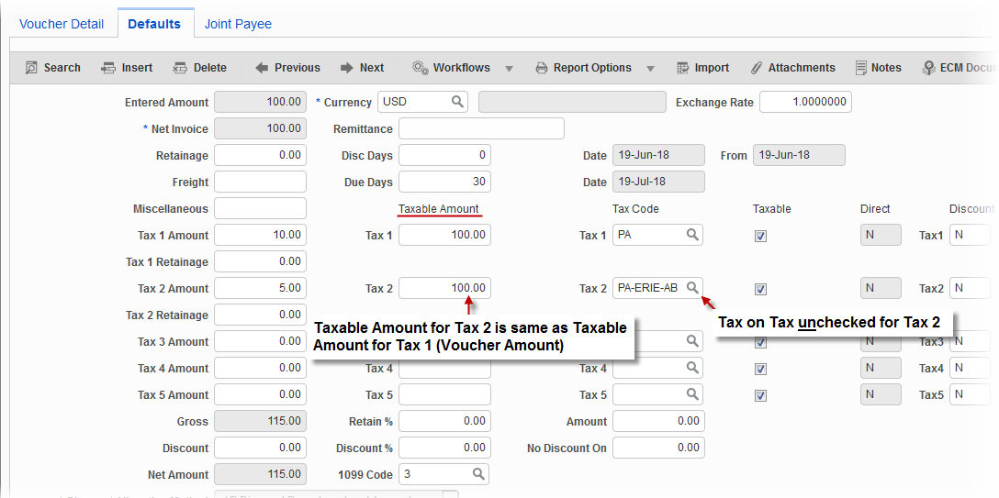Open Tax 2 code lookup magnifier

pos(693,288)
